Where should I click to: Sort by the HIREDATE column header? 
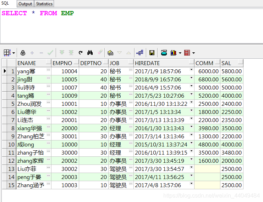[x=164, y=63]
